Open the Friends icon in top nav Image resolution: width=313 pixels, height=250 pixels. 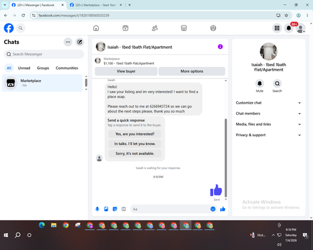[x=155, y=28]
